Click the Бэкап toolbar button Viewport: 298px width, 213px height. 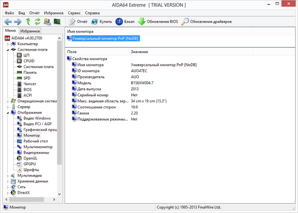pyautogui.click(x=125, y=22)
